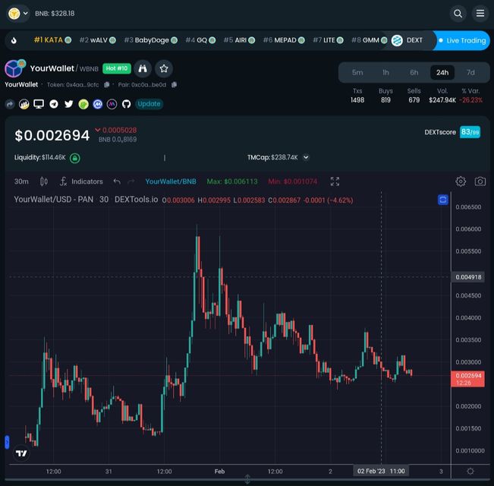Click the undo arrow on chart toolbar
The height and width of the screenshot is (486, 494).
coord(117,181)
